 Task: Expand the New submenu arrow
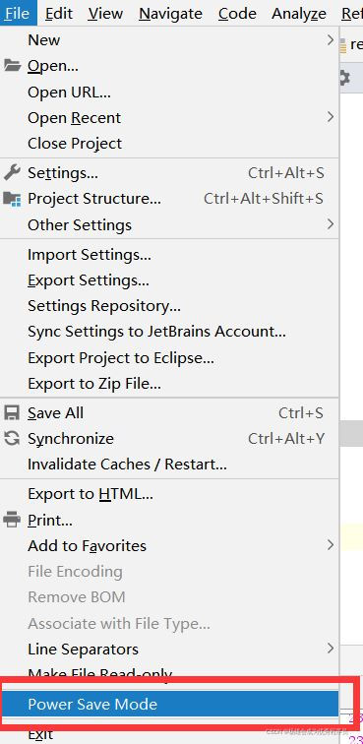point(331,40)
